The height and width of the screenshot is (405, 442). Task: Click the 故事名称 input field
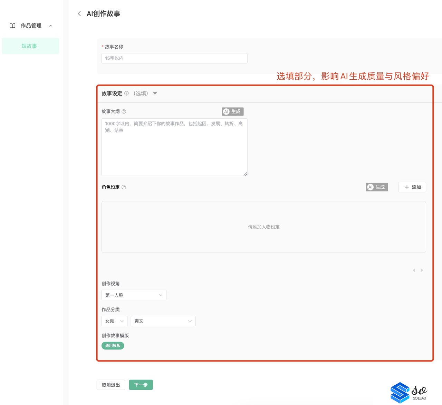pos(174,58)
